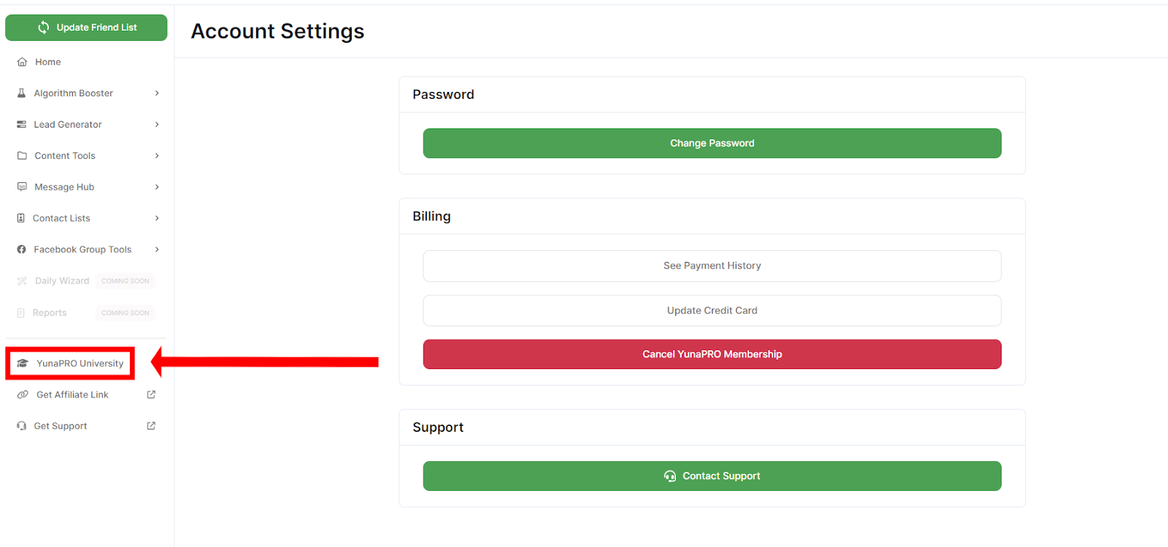Click external-link icon beside Get Support
This screenshot has width=1168, height=547.
[151, 426]
